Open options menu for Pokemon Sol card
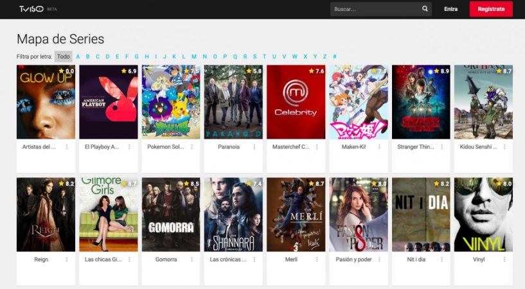This screenshot has height=289, width=525. [x=192, y=147]
